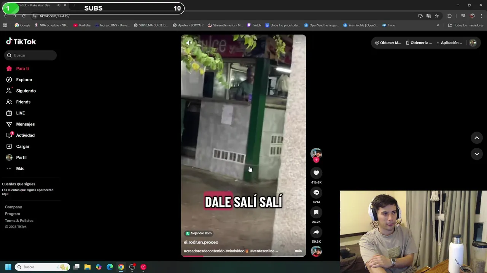Open the Google bookmark

pyautogui.click(x=22, y=25)
